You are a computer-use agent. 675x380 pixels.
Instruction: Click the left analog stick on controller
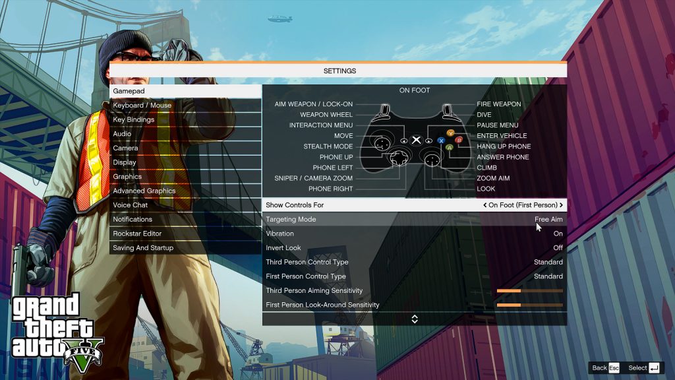click(382, 143)
